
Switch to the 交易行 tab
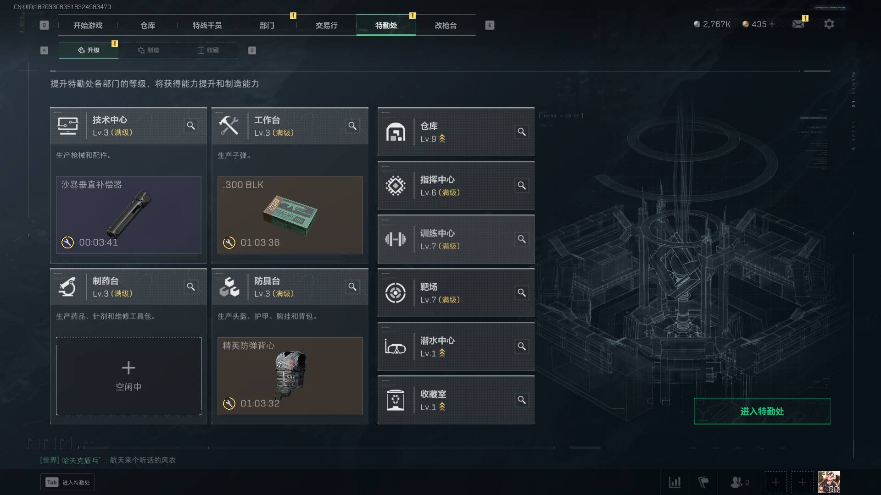[326, 25]
